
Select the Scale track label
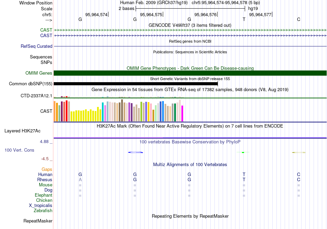click(x=46, y=9)
